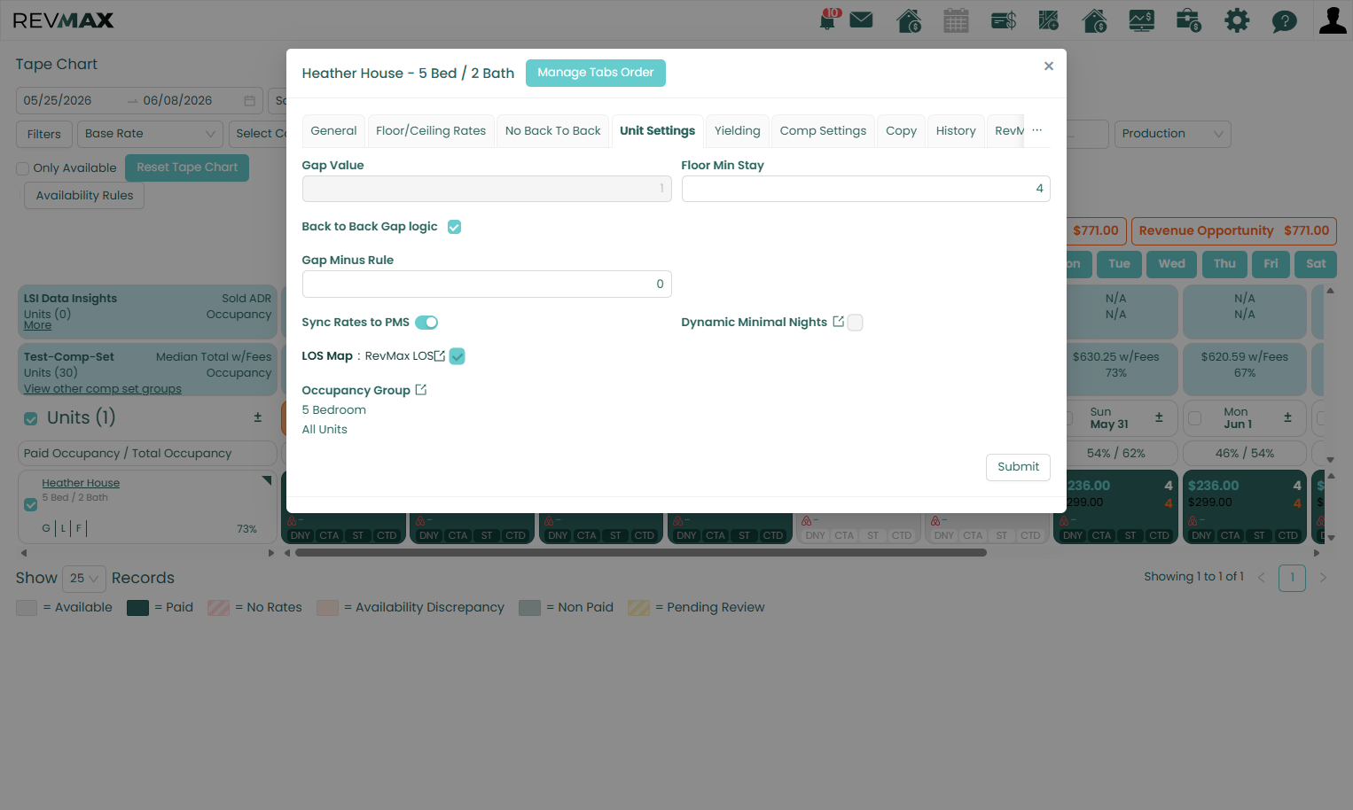Open the briefcase dollar icon
This screenshot has width=1353, height=810.
pos(1188,19)
